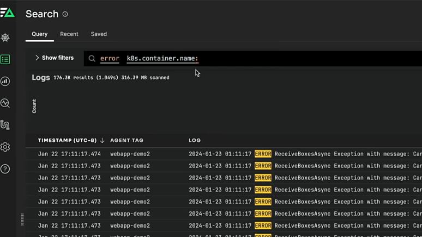Click the magnifier icon in query bar
The height and width of the screenshot is (237, 422).
tap(92, 59)
